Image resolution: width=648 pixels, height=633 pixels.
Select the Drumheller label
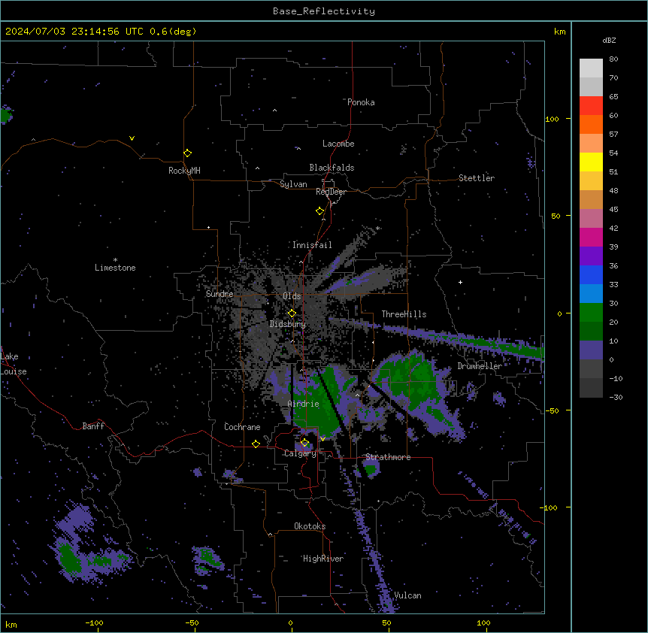(x=480, y=366)
